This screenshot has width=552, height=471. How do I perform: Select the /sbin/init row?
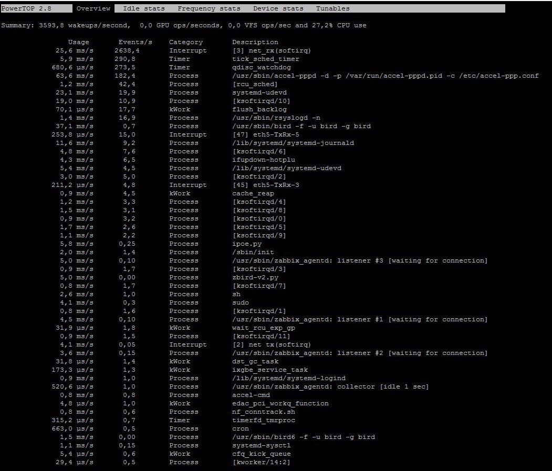coord(167,253)
